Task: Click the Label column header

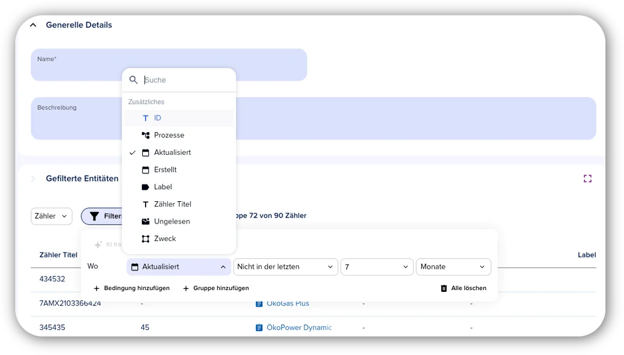Action: 586,255
